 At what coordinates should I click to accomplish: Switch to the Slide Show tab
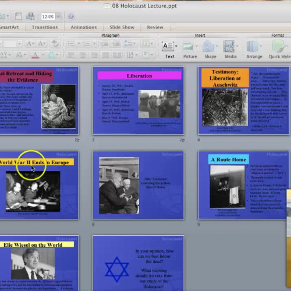[122, 27]
